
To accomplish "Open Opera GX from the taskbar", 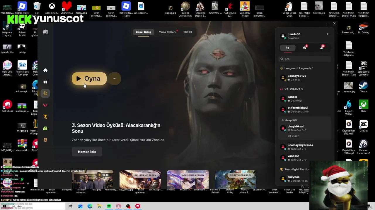I will 119,206.
